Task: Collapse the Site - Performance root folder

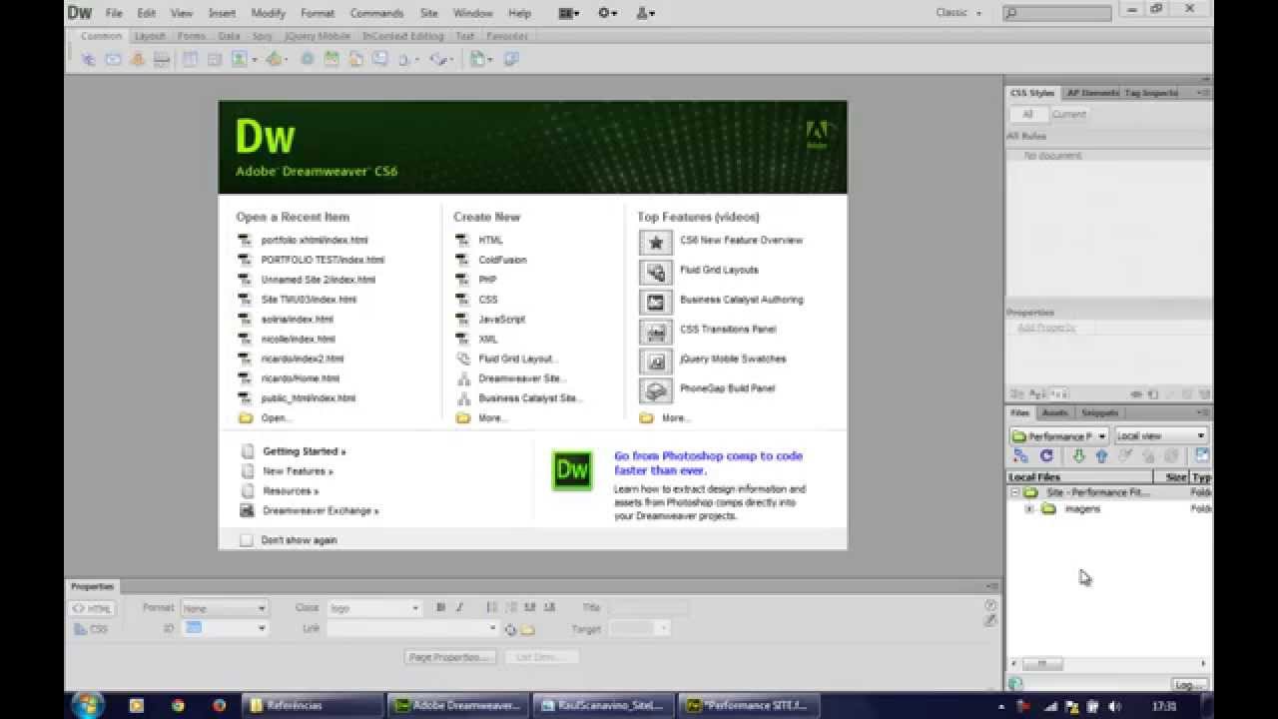Action: tap(1014, 492)
